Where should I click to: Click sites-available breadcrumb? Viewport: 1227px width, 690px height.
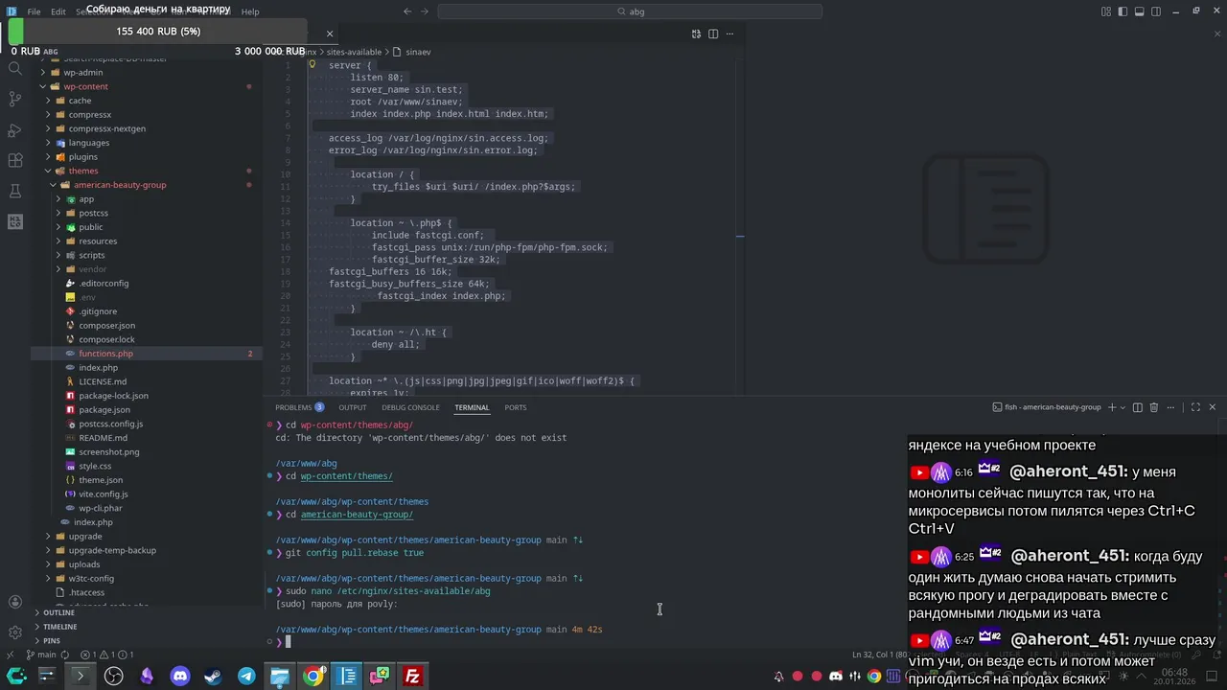354,52
